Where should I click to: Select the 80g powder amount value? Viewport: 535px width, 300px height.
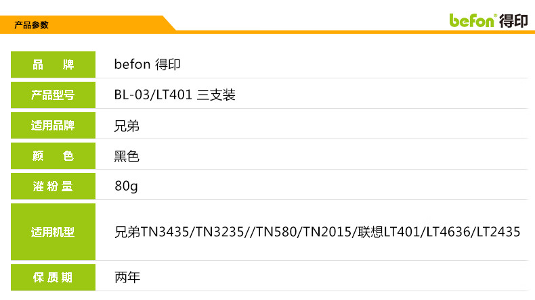pos(126,186)
